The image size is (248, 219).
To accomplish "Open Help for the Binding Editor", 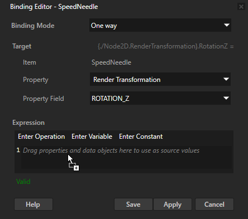I will [34, 205].
